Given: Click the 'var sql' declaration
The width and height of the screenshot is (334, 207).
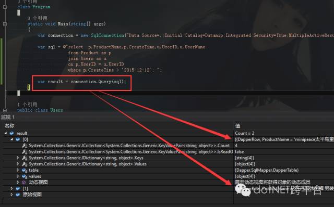Looking at the screenshot, I should pos(46,47).
